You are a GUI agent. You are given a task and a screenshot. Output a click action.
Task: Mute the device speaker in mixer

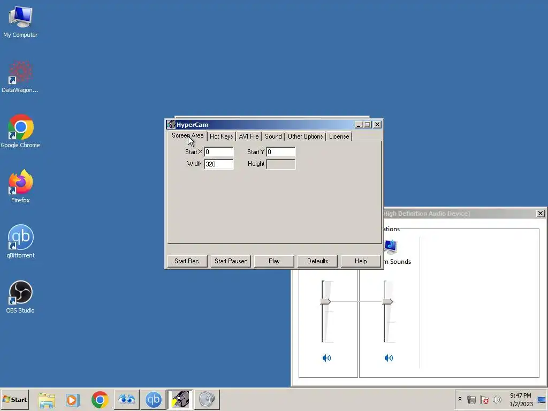click(326, 358)
